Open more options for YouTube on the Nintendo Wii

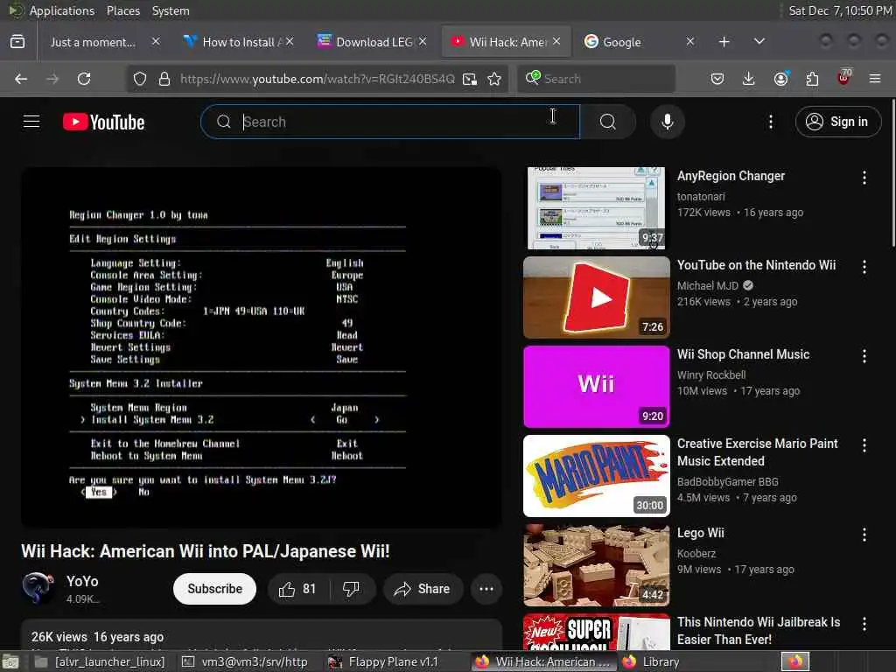pyautogui.click(x=864, y=267)
